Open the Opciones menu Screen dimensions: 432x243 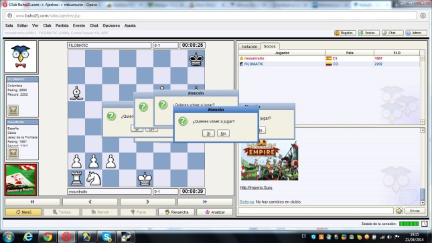[111, 25]
